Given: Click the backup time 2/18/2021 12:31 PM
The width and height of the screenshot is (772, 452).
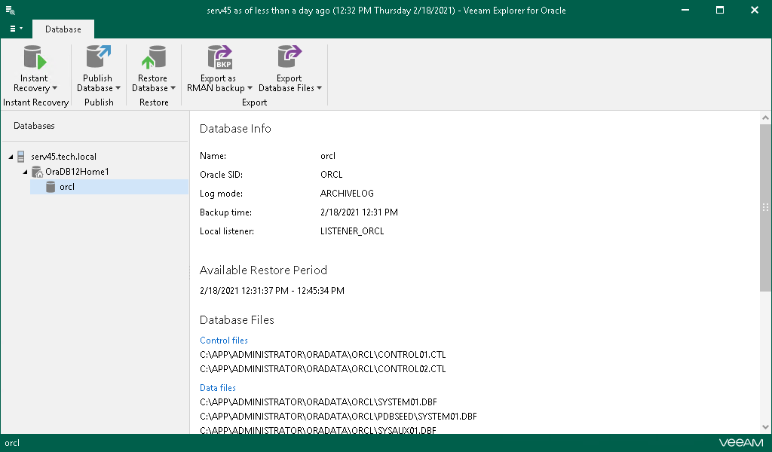Looking at the screenshot, I should [x=359, y=212].
